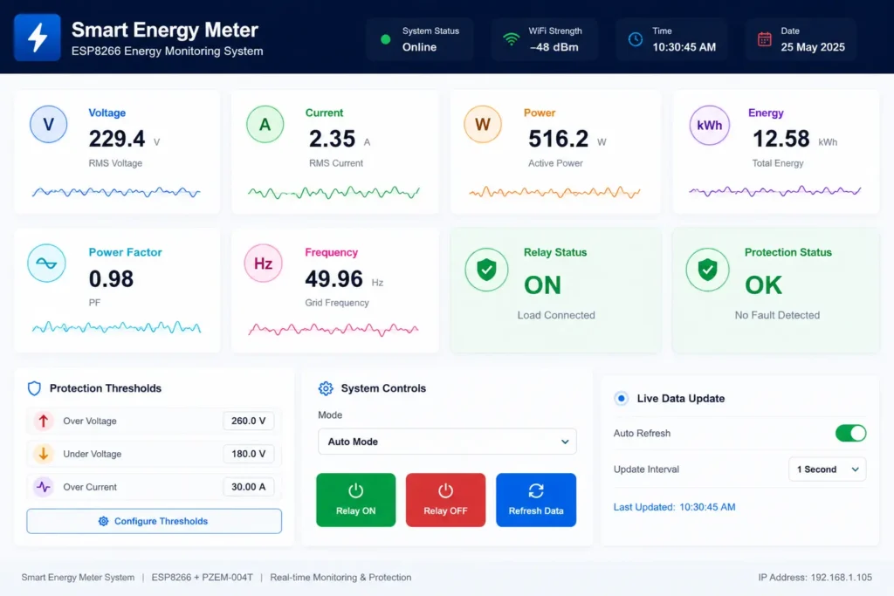
Task: Click the Voltage sparkline chart
Action: (x=116, y=192)
